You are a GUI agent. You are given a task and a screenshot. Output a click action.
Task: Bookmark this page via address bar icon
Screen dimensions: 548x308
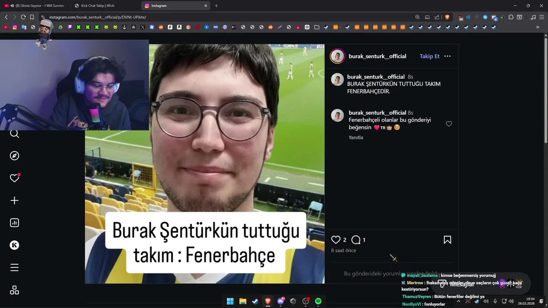tap(32, 17)
